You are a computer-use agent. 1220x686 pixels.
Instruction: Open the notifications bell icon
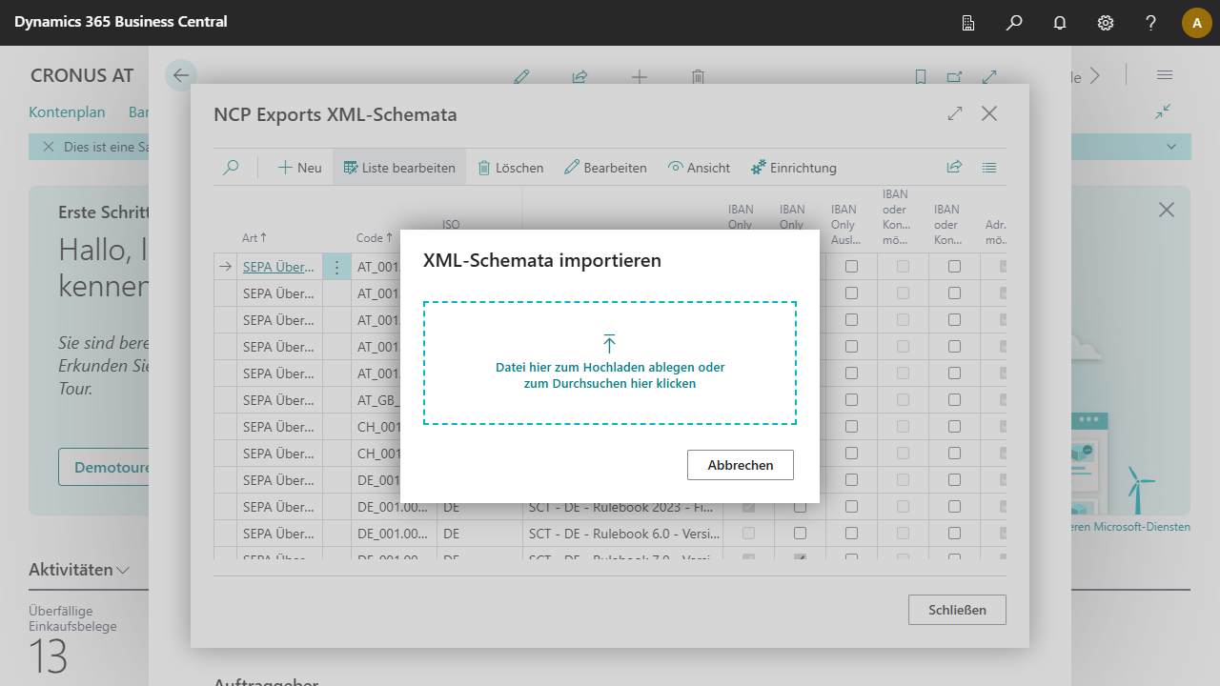pyautogui.click(x=1060, y=23)
